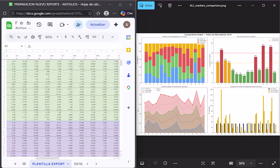This screenshot has width=280, height=168.
Task: Share the spreadsheet with people
Action: [78, 25]
